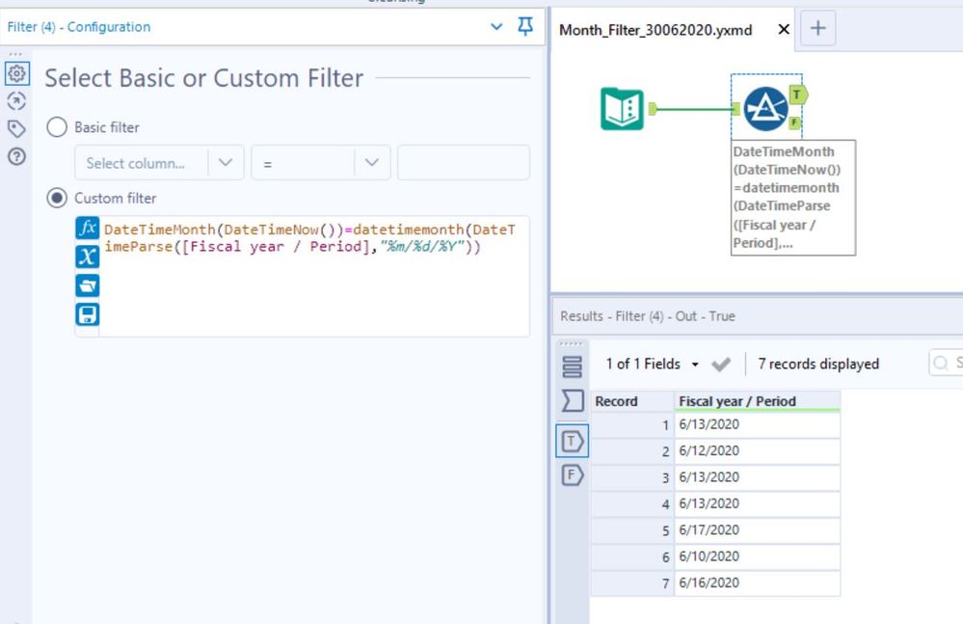Select the Filter tool on canvas
963x624 pixels.
point(766,109)
